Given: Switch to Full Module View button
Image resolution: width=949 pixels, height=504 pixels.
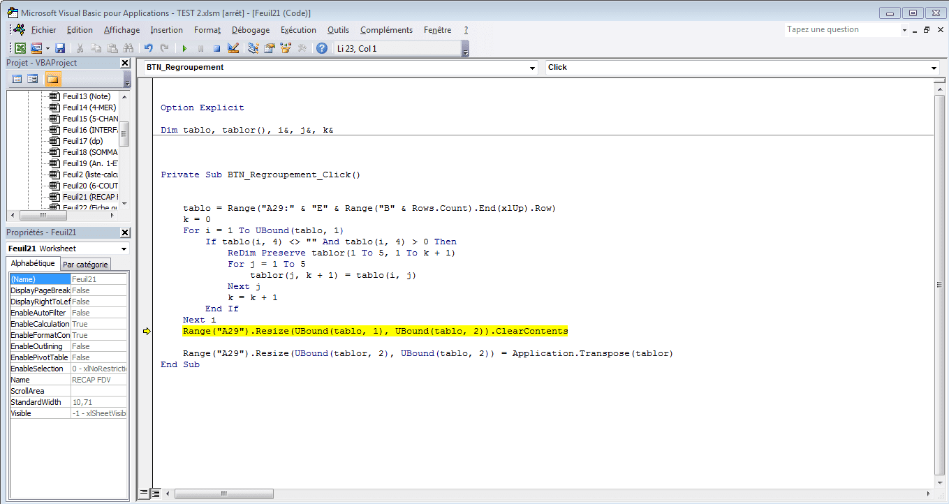Looking at the screenshot, I should click(156, 493).
